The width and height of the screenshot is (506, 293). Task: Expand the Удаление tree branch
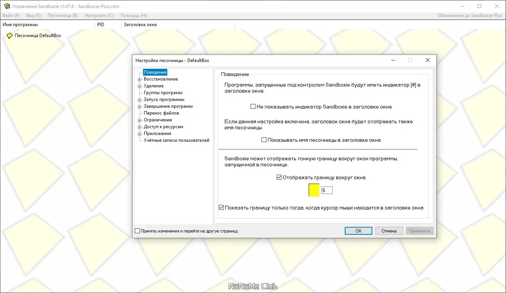point(140,86)
